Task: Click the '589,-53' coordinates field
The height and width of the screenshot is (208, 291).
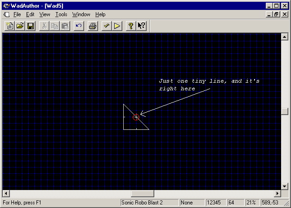Action: (272, 203)
